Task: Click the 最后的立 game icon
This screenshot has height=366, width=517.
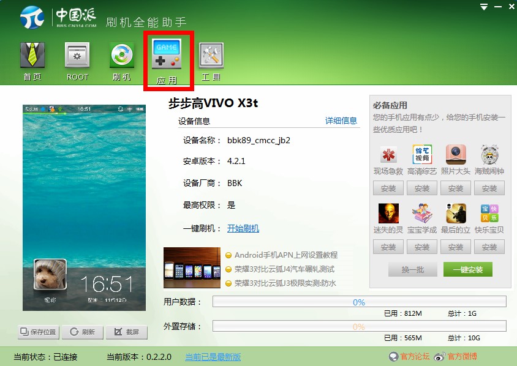Action: (x=456, y=213)
